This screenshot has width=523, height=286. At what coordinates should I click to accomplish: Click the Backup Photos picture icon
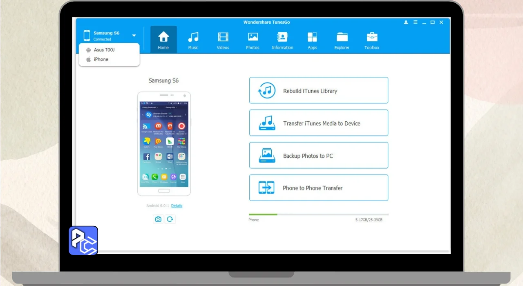tap(267, 155)
